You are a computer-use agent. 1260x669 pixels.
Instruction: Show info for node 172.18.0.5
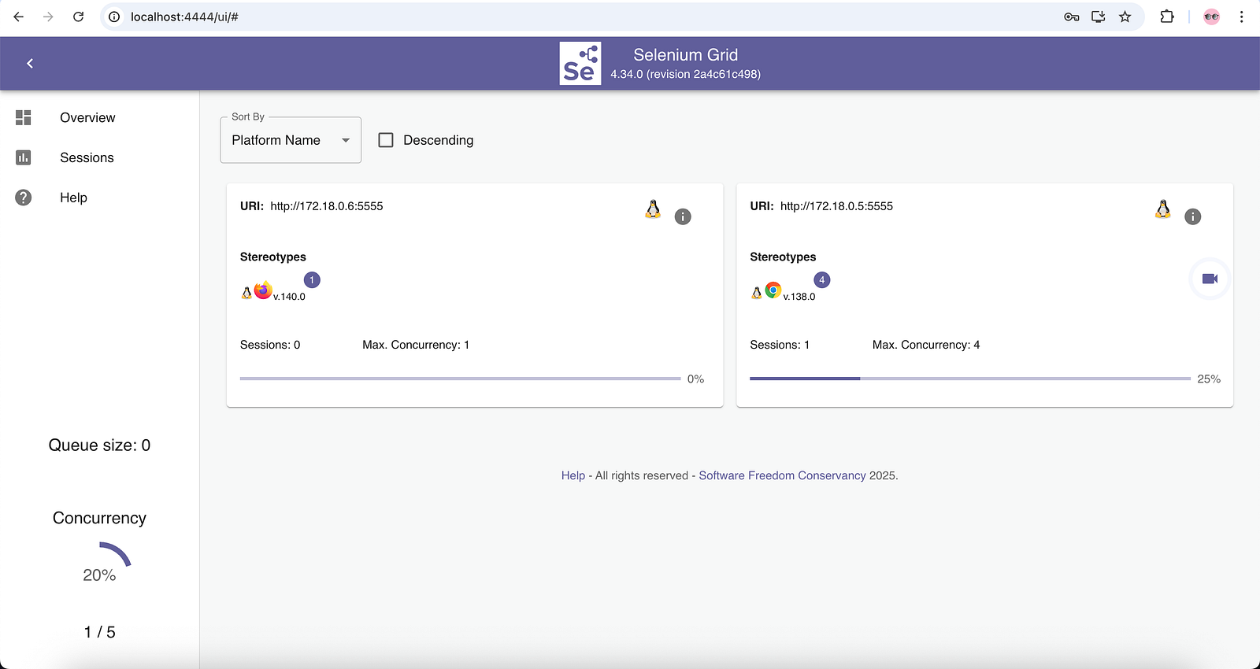click(1193, 216)
